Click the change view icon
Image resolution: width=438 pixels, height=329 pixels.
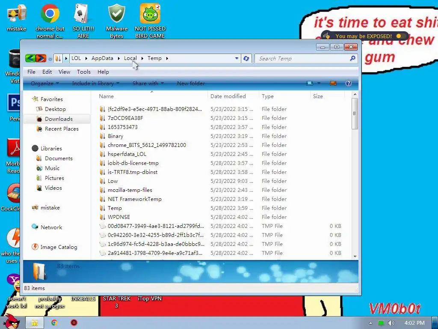[x=310, y=83]
